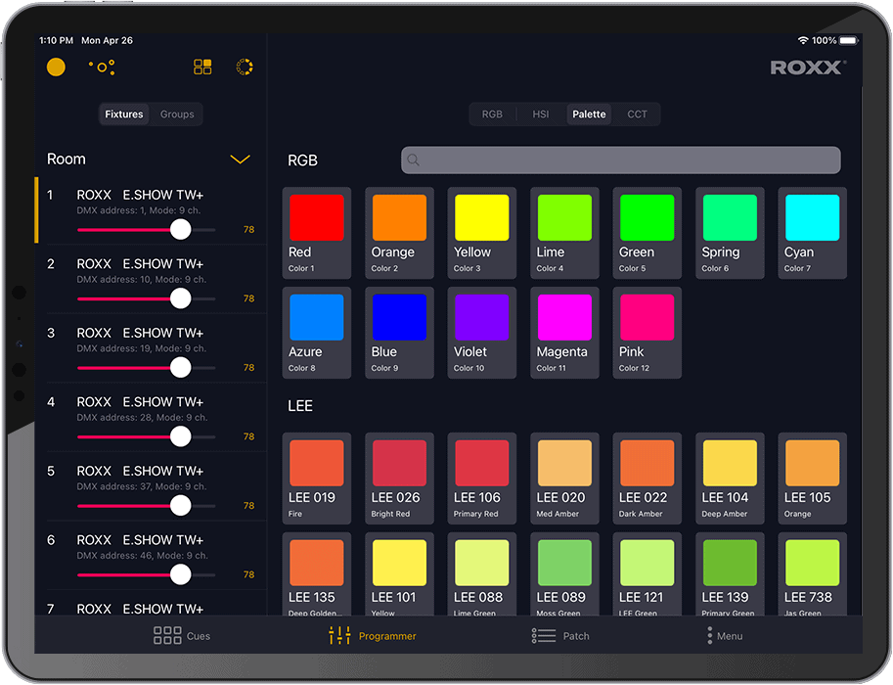Select fixture 7 ROXX E.SHOW TW+
This screenshot has height=685, width=893.
[151, 604]
